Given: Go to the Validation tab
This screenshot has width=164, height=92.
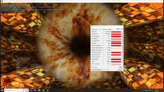Looking at the screenshot, I should pos(110,29).
